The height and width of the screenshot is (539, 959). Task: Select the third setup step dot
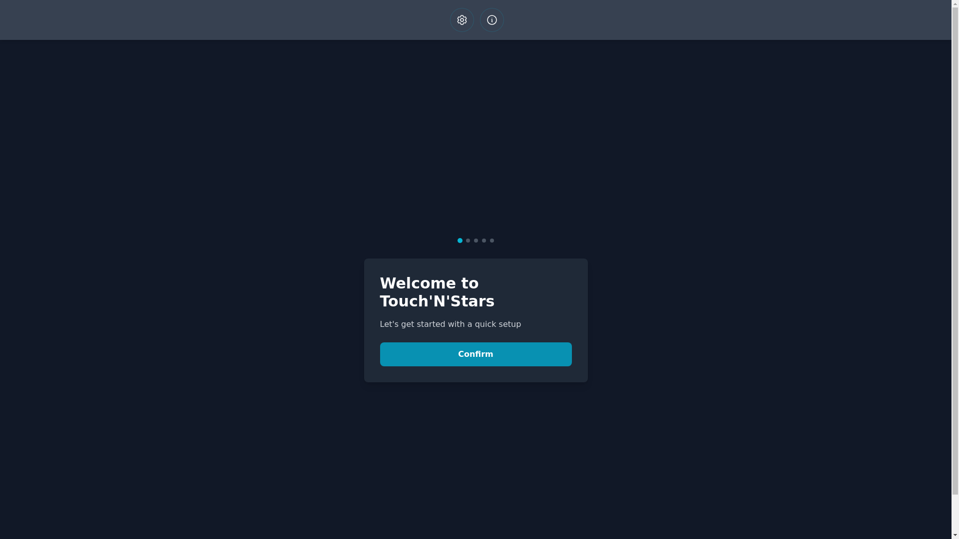(x=476, y=241)
